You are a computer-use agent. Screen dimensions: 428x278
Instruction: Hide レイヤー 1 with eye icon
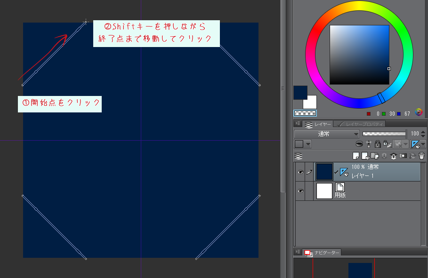click(x=300, y=172)
